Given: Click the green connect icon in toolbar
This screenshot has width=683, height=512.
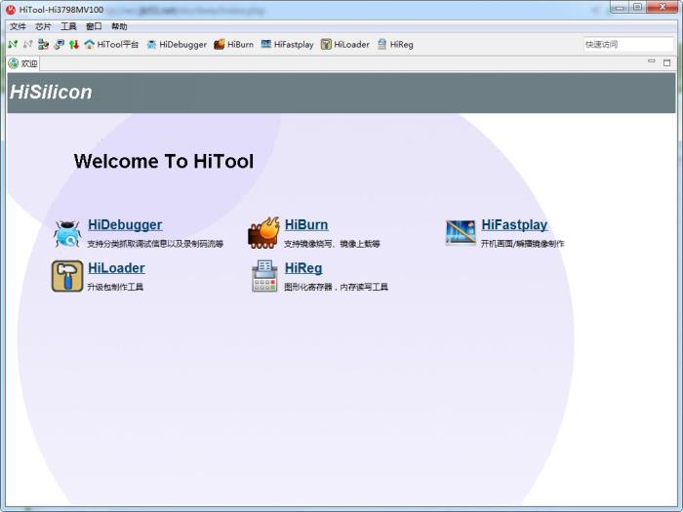Looking at the screenshot, I should [13, 44].
